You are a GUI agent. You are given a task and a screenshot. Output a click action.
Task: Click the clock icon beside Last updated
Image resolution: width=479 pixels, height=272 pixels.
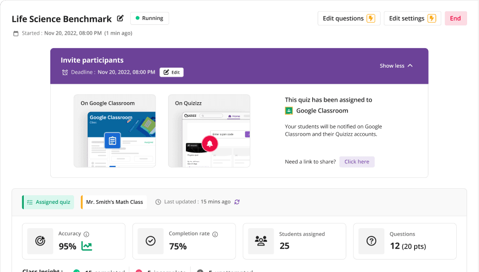point(158,202)
